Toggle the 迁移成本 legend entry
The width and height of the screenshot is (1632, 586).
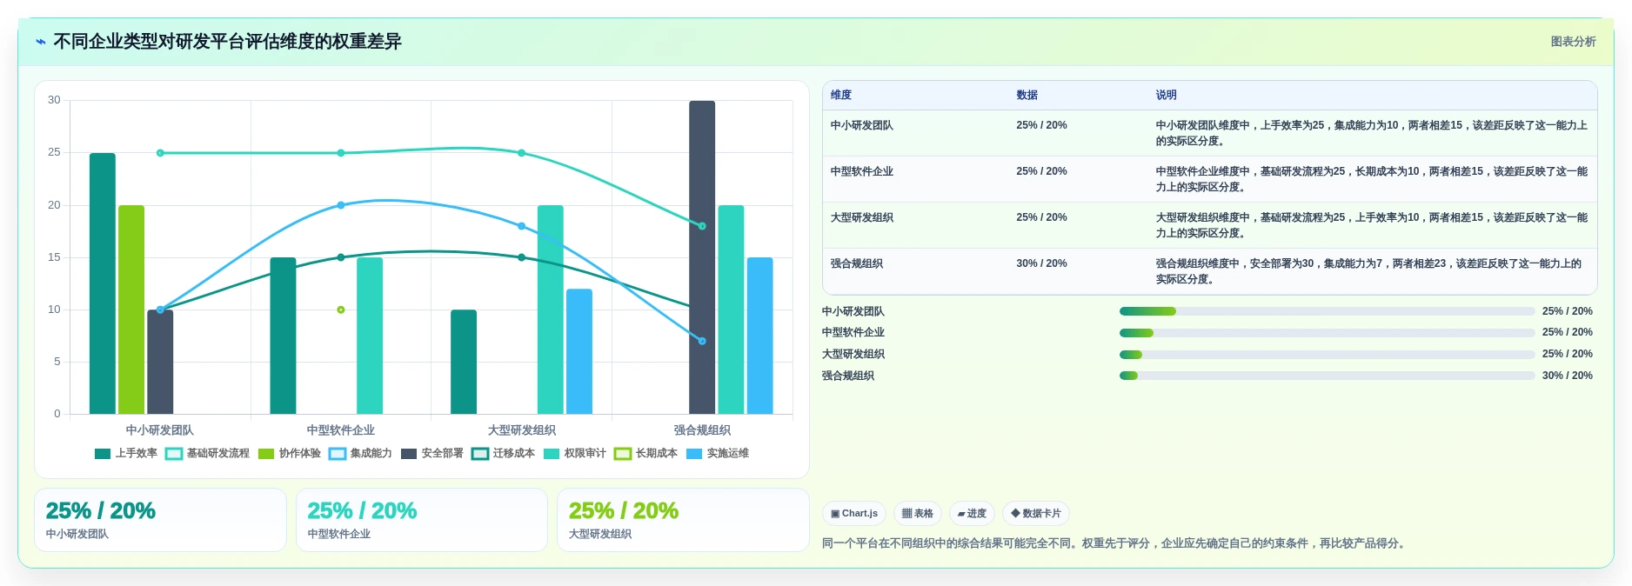click(x=504, y=453)
